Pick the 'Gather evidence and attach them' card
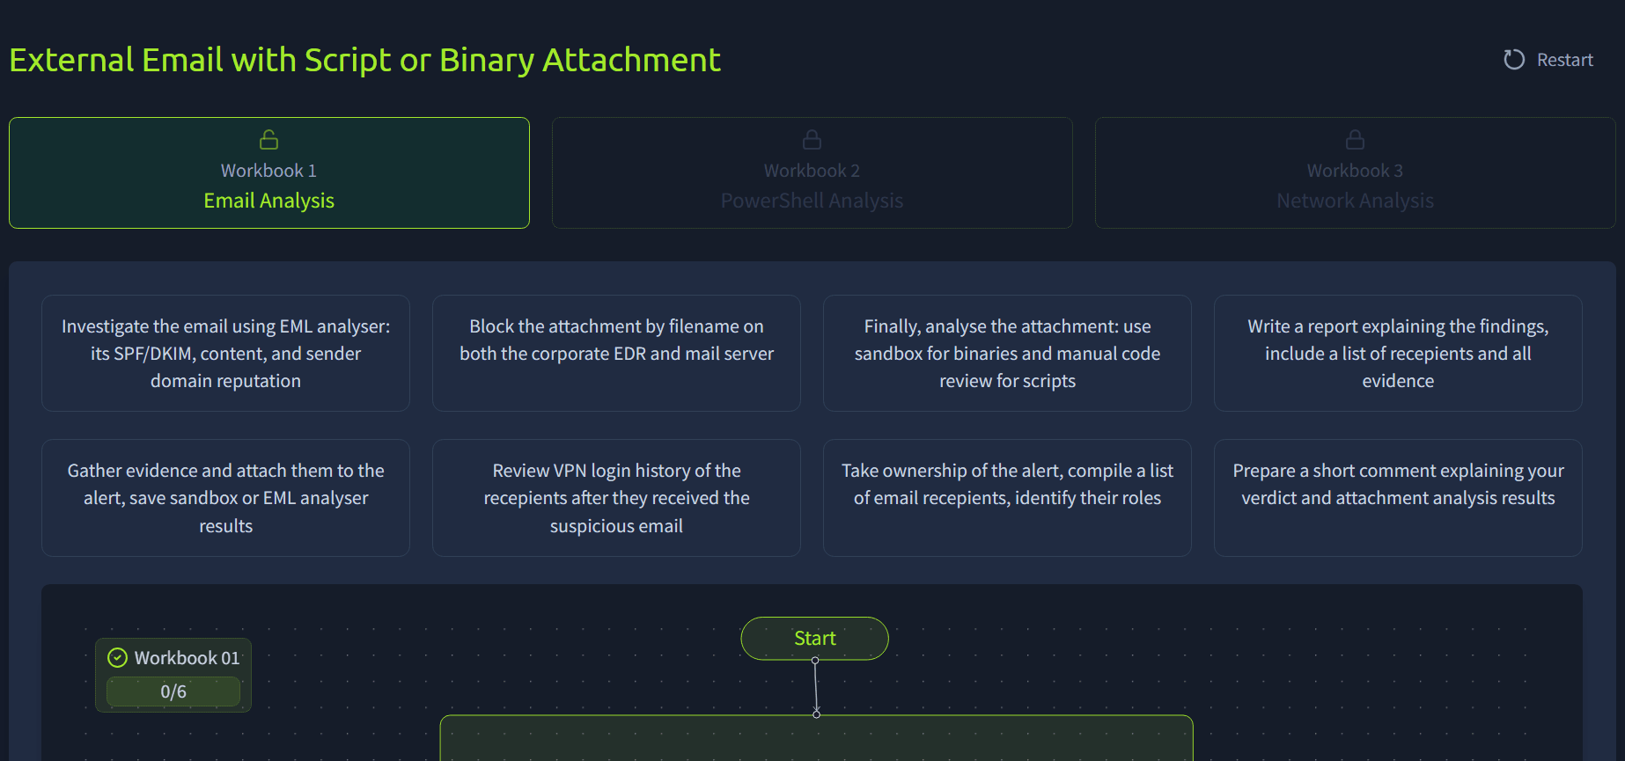1625x761 pixels. tap(225, 498)
